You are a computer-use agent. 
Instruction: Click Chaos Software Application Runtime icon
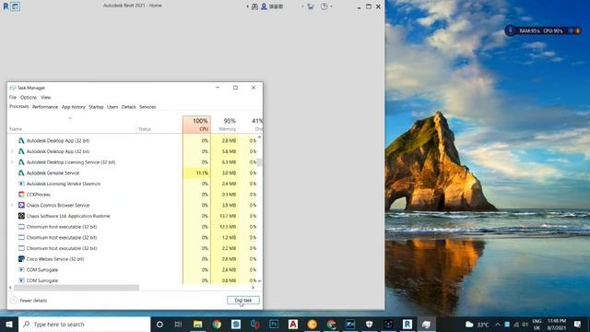21,216
